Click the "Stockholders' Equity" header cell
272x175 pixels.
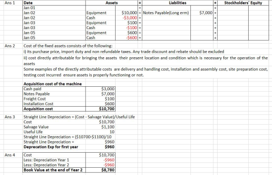243,3
